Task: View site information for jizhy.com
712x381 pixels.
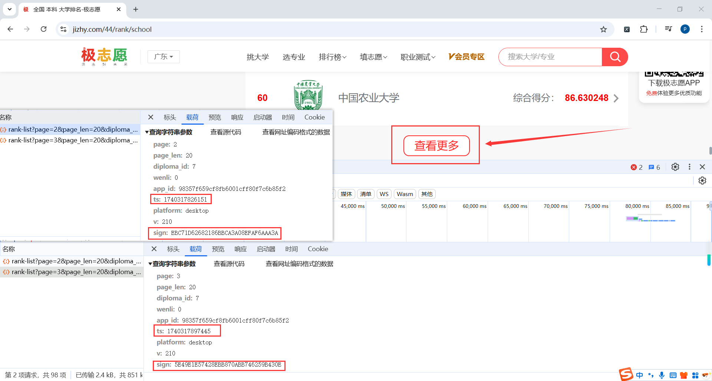Action: (63, 29)
